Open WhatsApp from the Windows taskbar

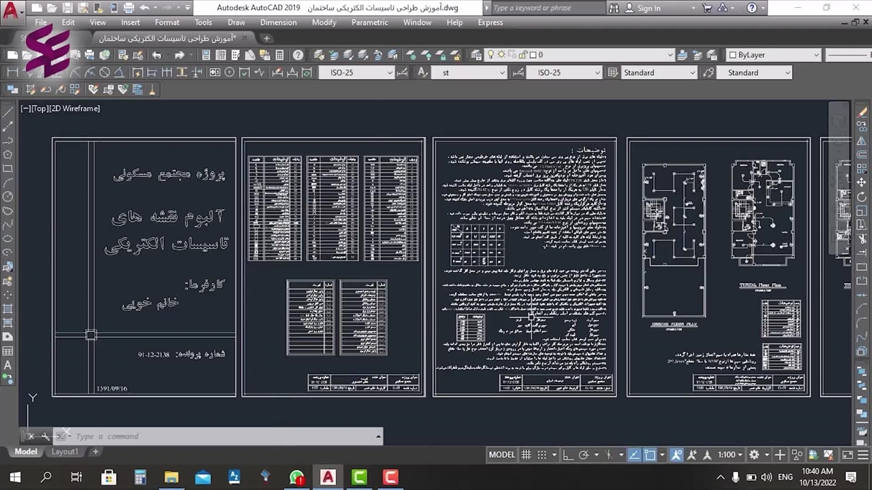[x=296, y=477]
